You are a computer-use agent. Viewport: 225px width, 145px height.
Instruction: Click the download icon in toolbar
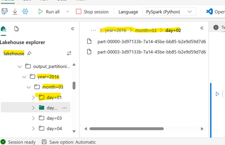(15, 12)
